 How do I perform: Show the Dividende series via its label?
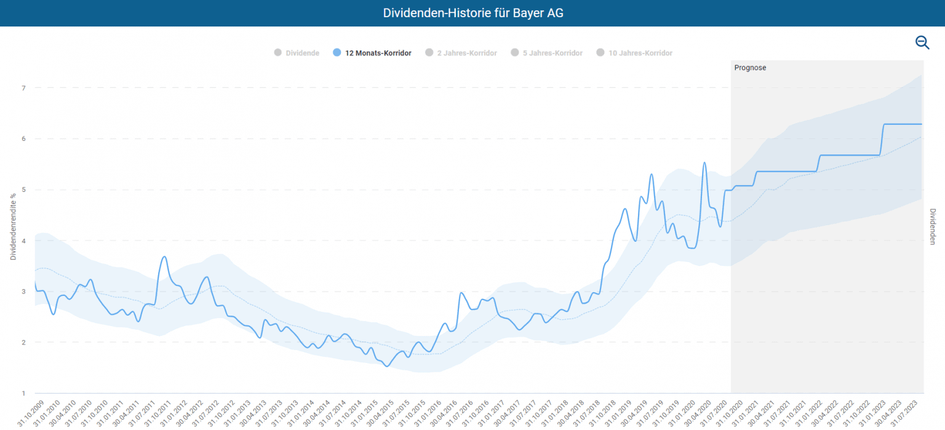point(302,54)
